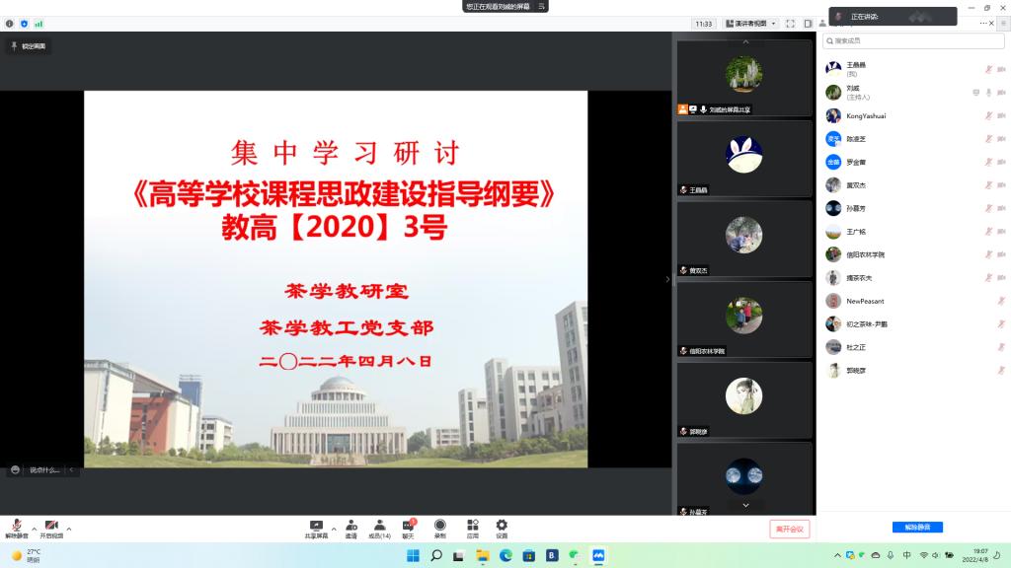This screenshot has height=568, width=1011.
Task: Open meeting Settings (设置) gear
Action: tap(502, 527)
